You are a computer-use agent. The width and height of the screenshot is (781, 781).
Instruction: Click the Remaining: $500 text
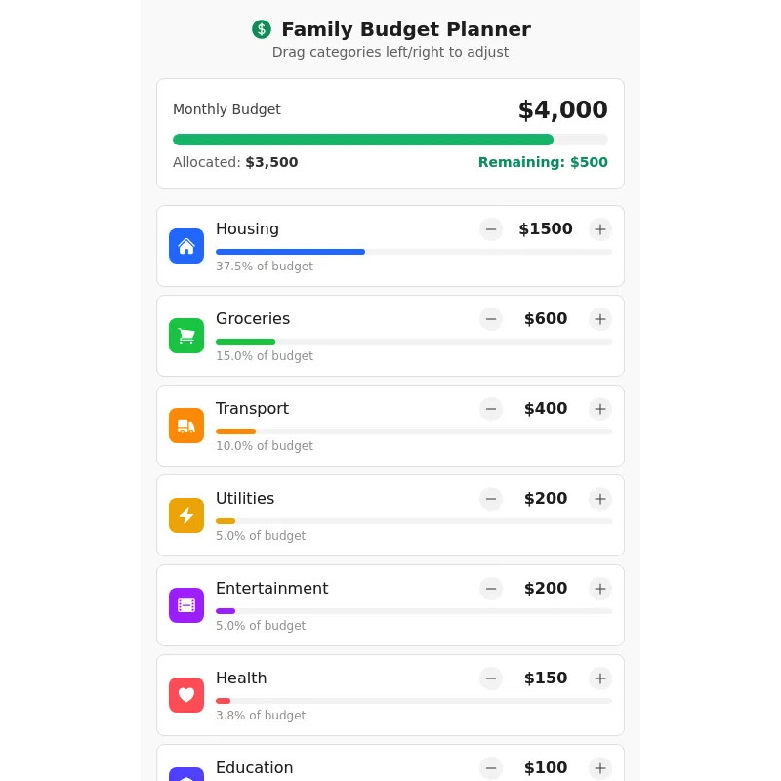click(x=543, y=162)
